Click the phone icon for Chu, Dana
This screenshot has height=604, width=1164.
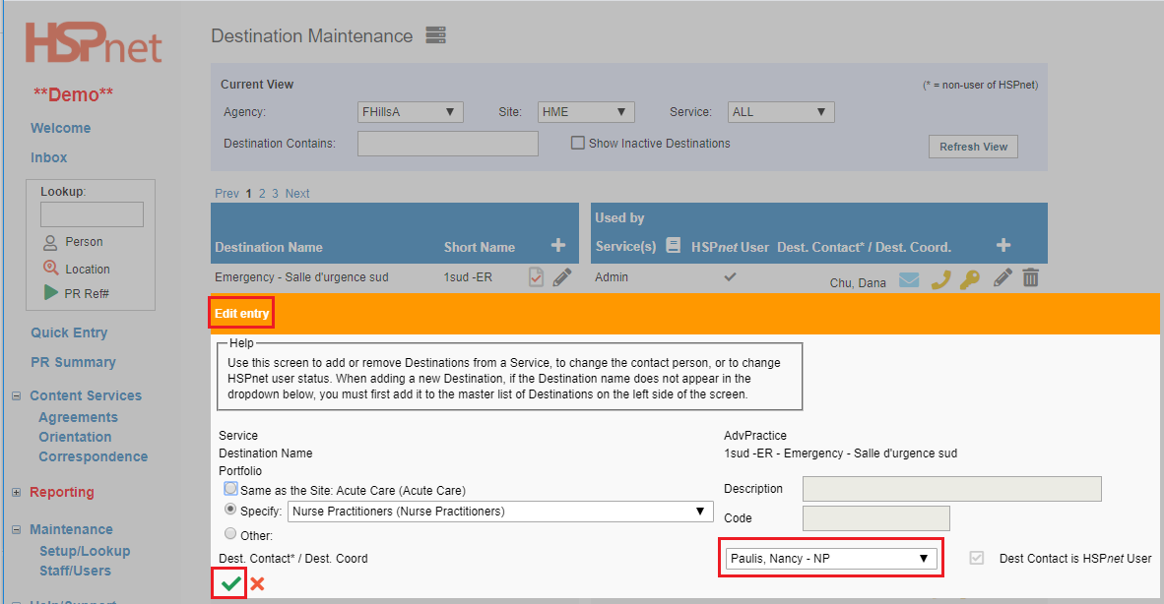pyautogui.click(x=940, y=279)
